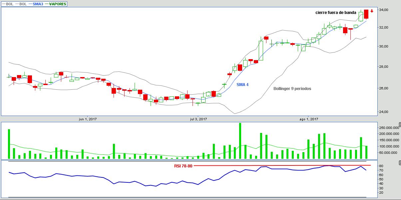Viewport: 401px width, 200px height.
Task: Click the 34,00 price axis label
Action: pyautogui.click(x=384, y=10)
